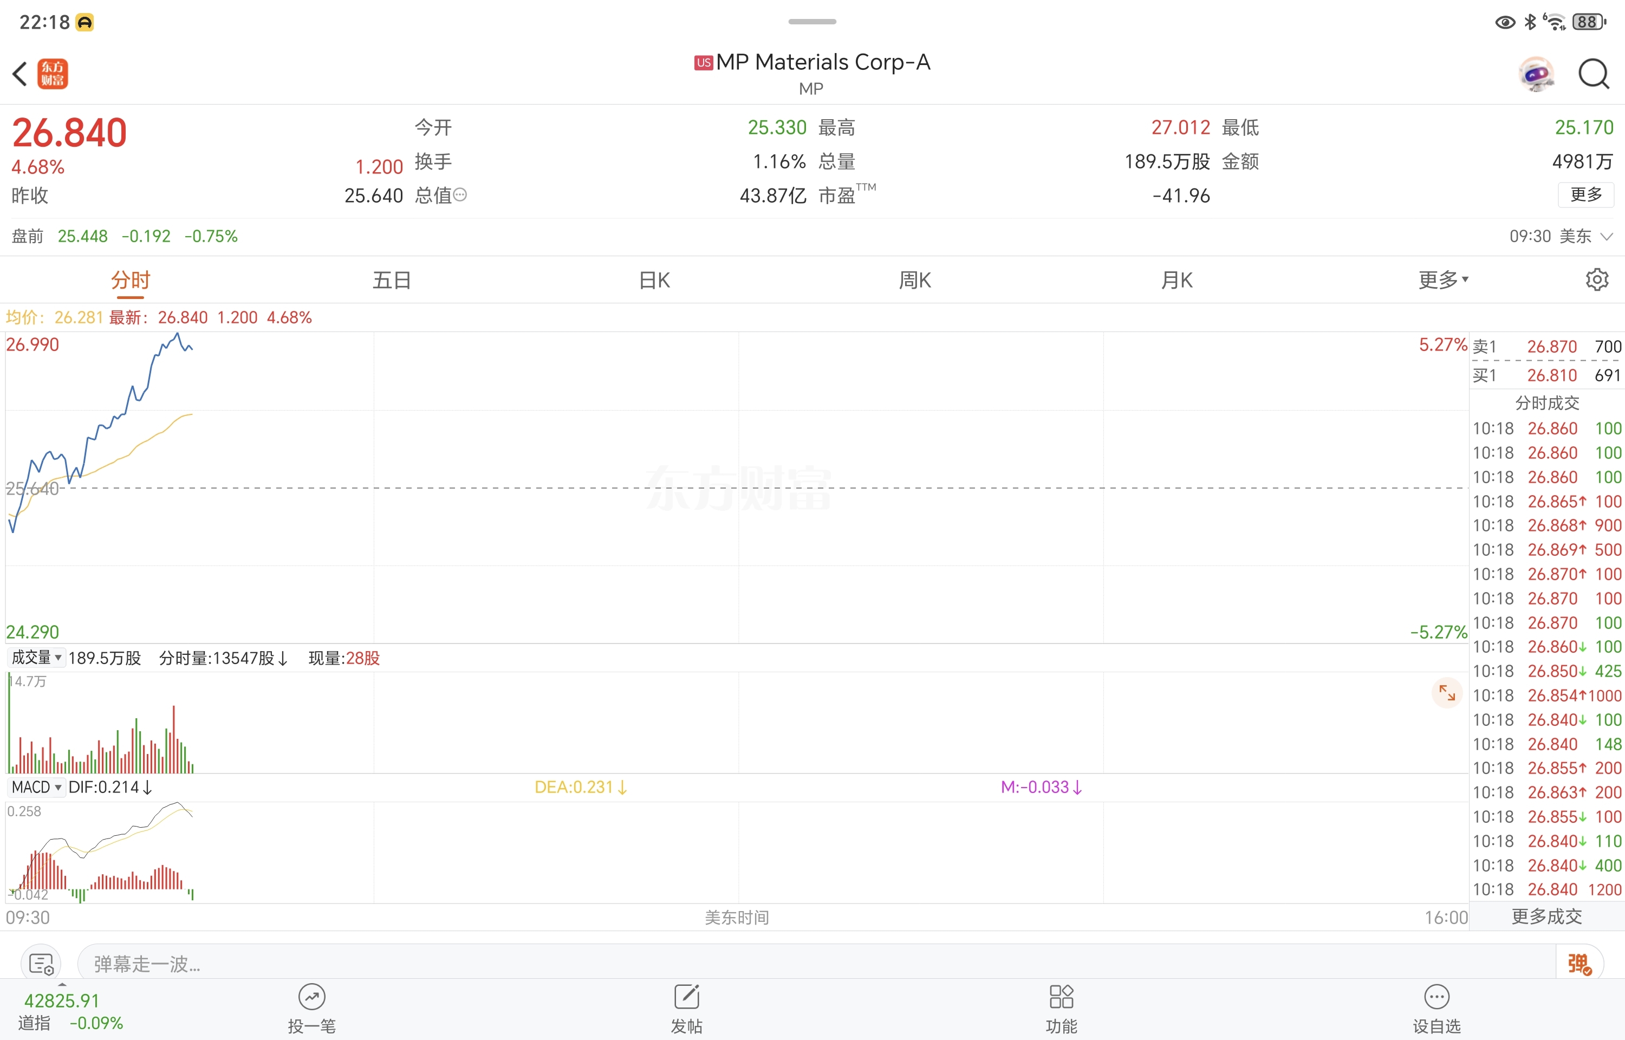Tap the back arrow icon
Viewport: 1625px width, 1040px height.
click(x=19, y=74)
